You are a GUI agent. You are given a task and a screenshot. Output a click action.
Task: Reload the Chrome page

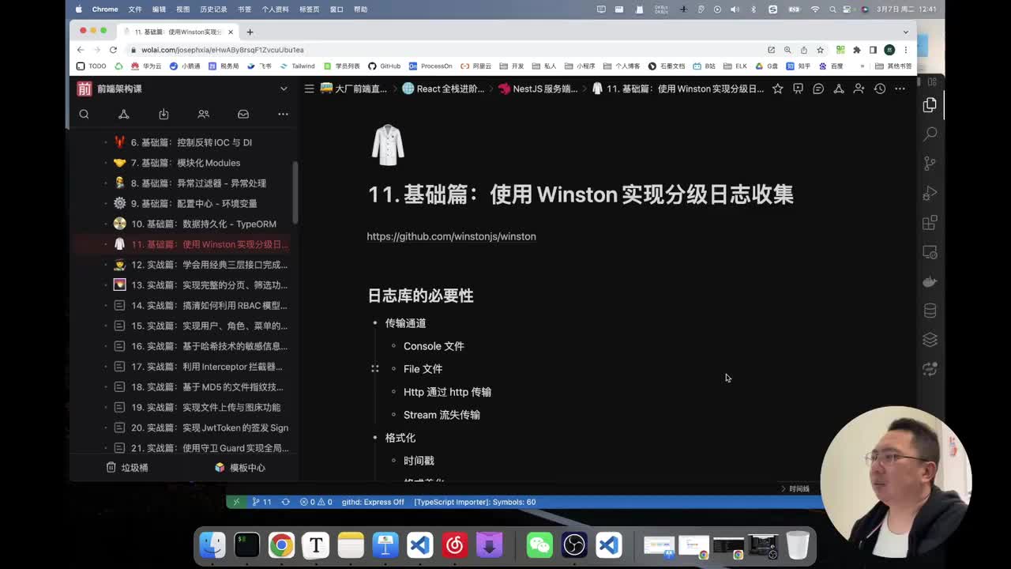pyautogui.click(x=113, y=50)
